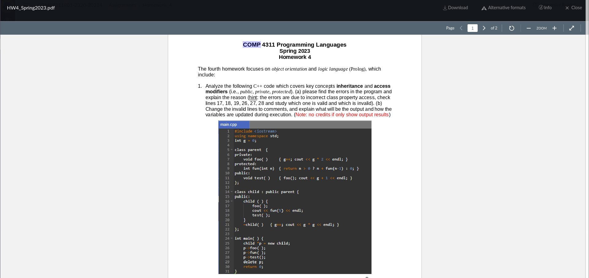
Task: Adjust the ZOOM control
Action: click(541, 28)
